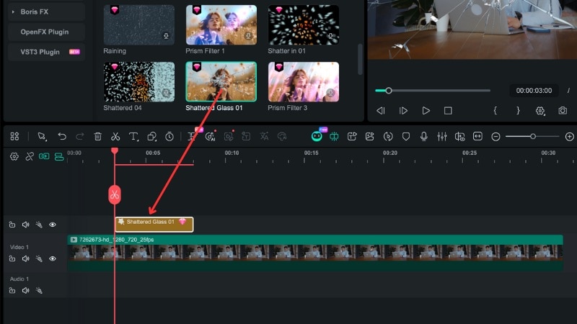Delete the selected clip with trash icon
Viewport: 577px width, 324px height.
click(x=97, y=137)
